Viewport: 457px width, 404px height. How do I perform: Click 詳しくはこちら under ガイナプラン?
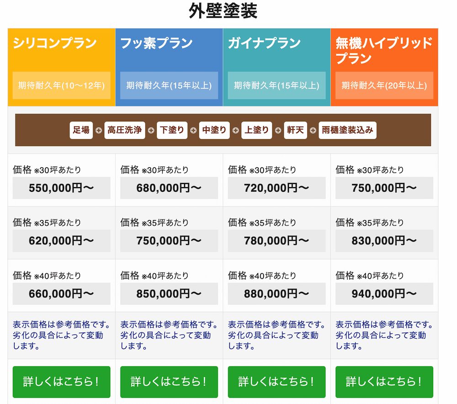point(276,382)
